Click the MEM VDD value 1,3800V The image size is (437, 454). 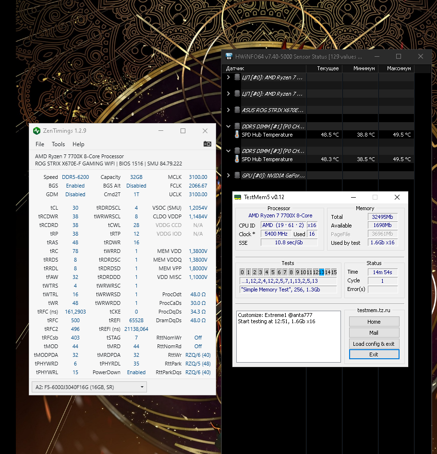[x=198, y=251]
